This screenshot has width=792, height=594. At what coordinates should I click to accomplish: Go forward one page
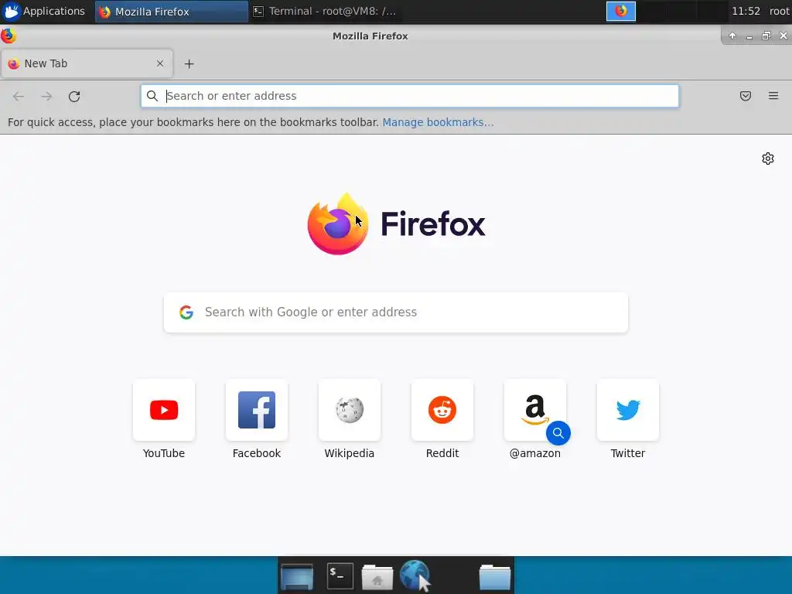(x=46, y=96)
